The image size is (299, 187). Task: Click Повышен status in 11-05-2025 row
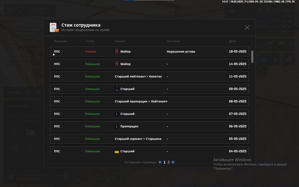pyautogui.click(x=92, y=76)
